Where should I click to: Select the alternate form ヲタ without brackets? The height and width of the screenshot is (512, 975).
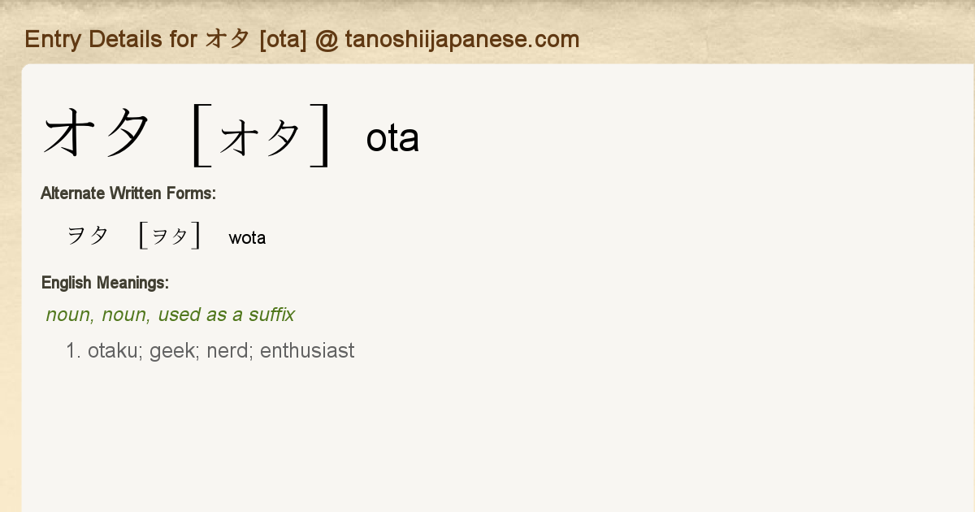[x=88, y=236]
